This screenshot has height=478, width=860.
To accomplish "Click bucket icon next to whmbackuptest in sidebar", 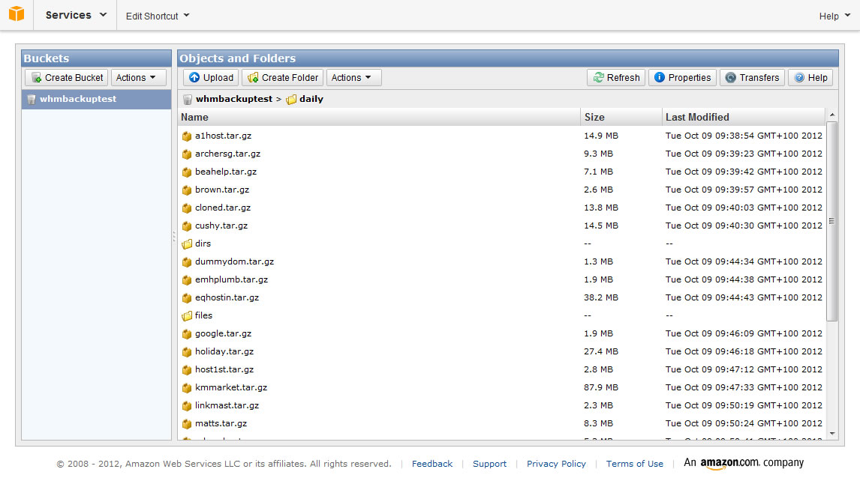I will (32, 99).
